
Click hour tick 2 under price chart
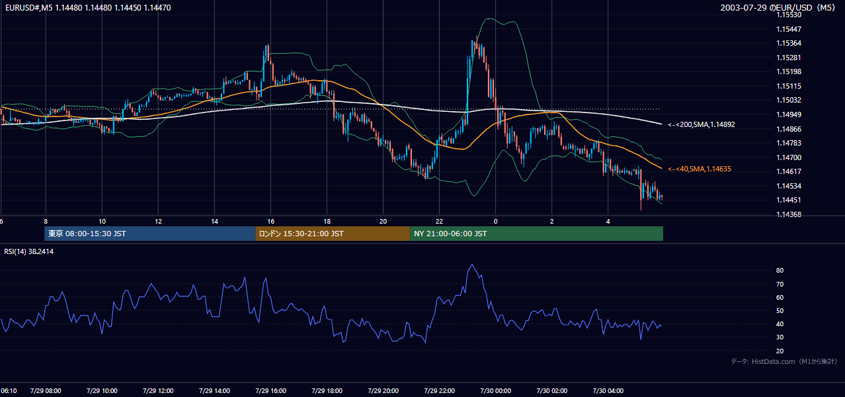(551, 221)
